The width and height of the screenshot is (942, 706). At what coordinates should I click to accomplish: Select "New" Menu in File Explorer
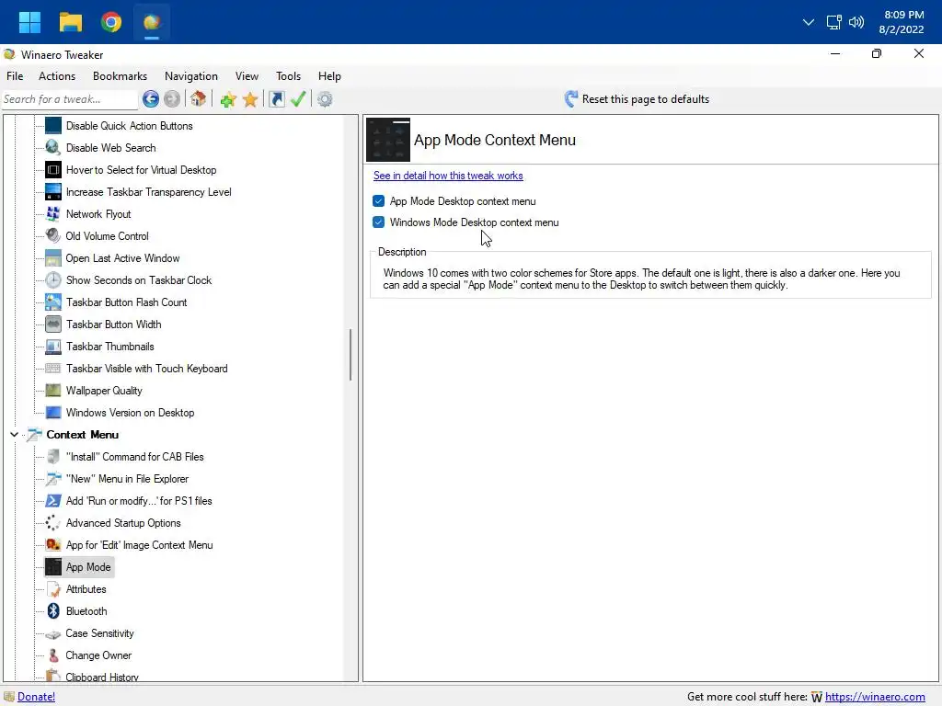127,479
